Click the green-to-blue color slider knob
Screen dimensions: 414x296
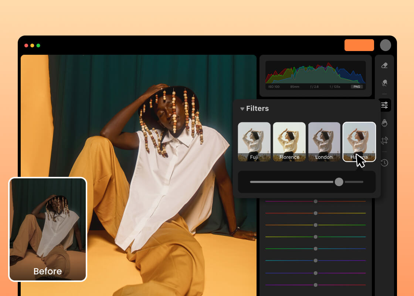316,249
